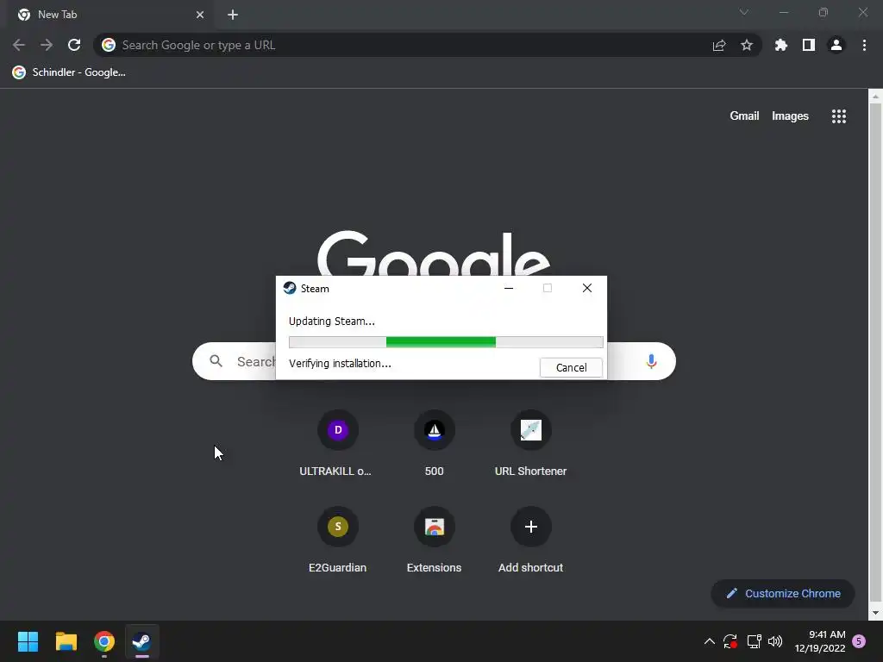This screenshot has height=662, width=883.
Task: Click Customize Chrome button
Action: click(783, 593)
